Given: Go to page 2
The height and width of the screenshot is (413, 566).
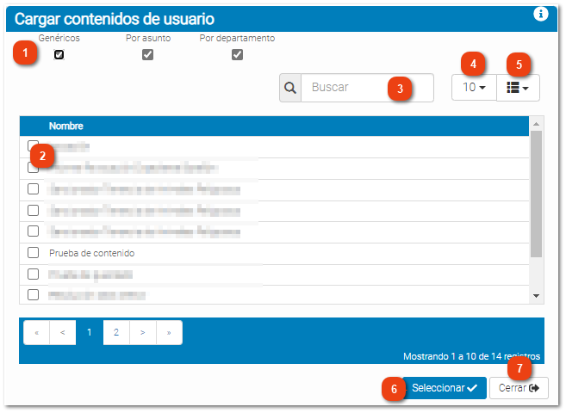Looking at the screenshot, I should (116, 332).
